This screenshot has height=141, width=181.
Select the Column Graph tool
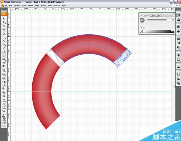point(4,74)
